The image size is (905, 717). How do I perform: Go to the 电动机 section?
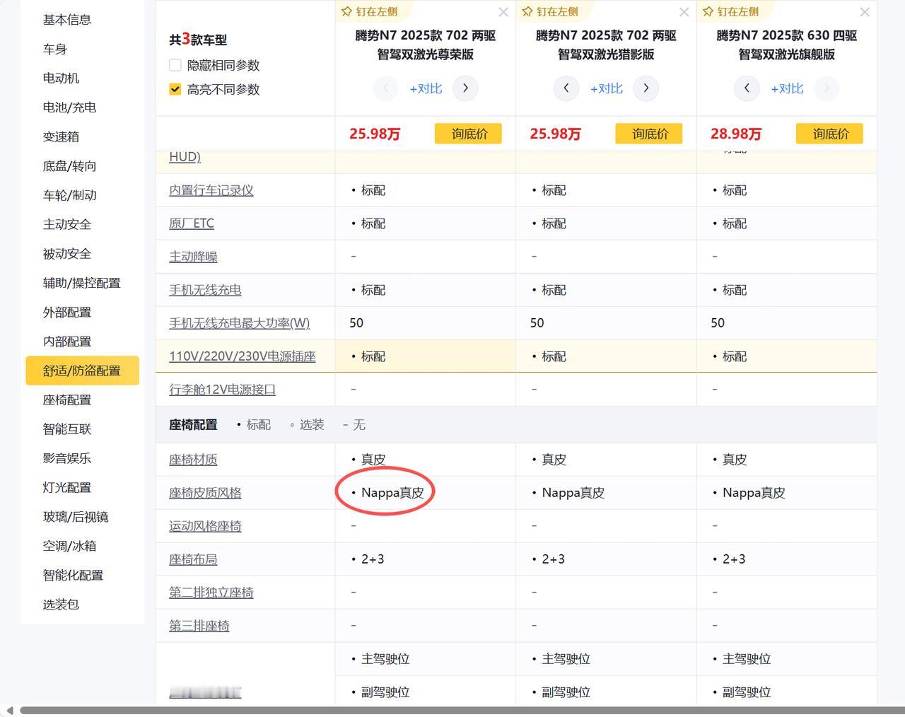(61, 78)
